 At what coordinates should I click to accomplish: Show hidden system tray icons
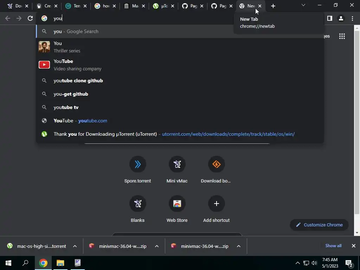[x=297, y=263]
